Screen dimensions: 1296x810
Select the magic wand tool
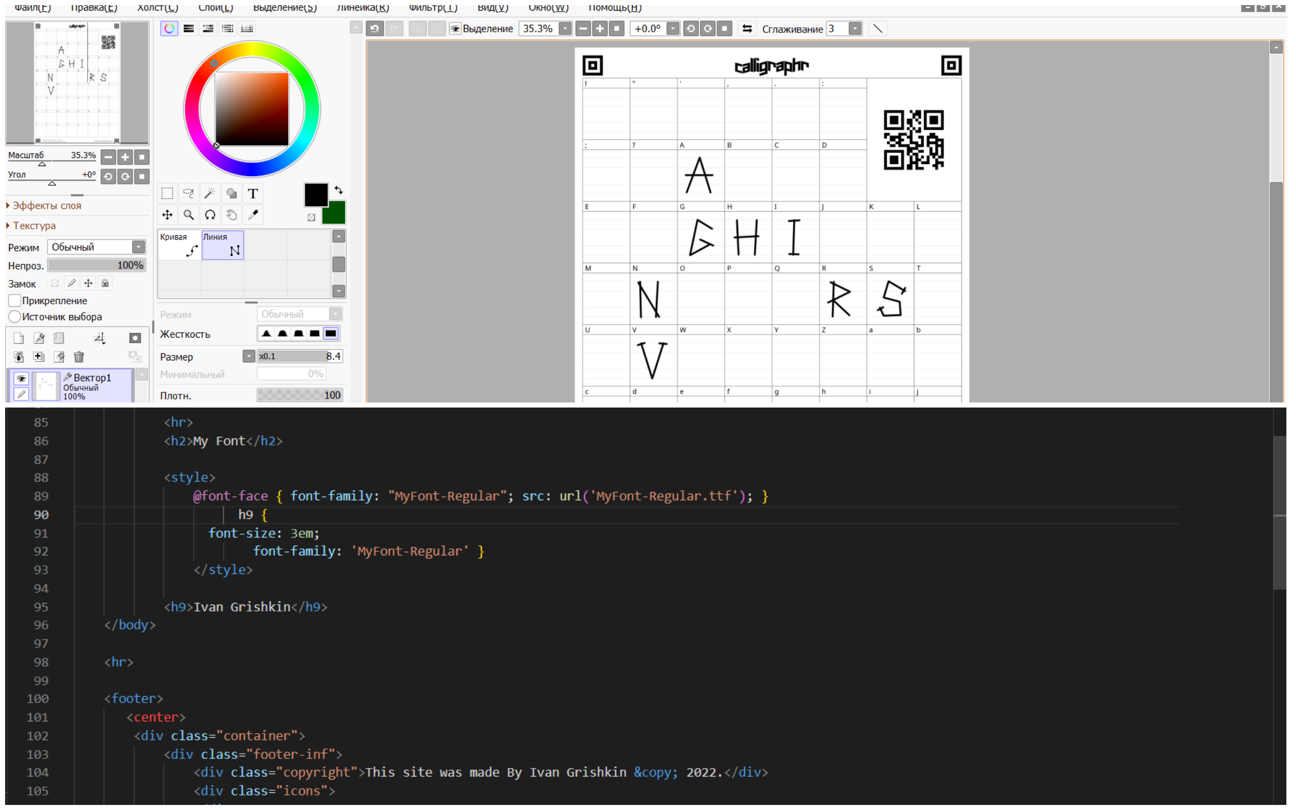coord(210,193)
